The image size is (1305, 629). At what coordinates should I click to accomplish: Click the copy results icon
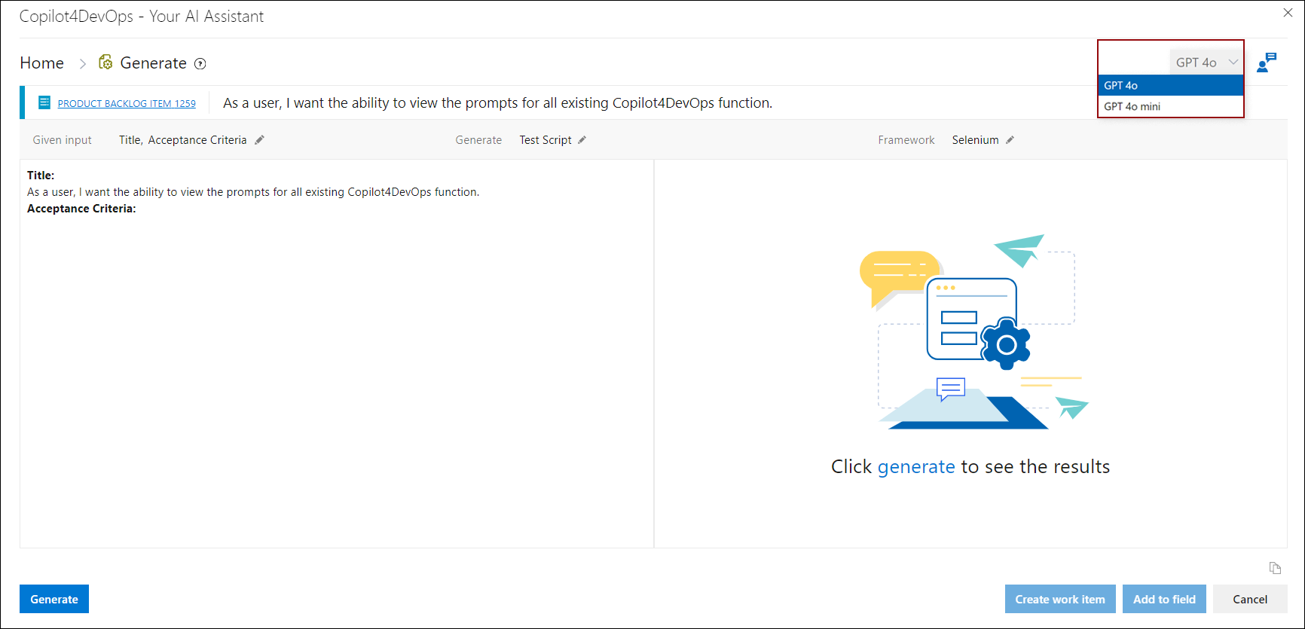(1275, 568)
